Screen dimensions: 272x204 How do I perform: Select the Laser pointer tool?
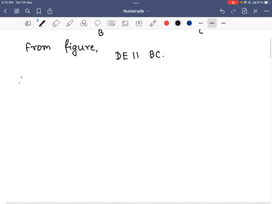(x=153, y=23)
